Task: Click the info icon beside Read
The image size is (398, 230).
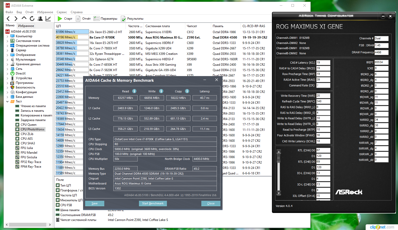Action: (134, 91)
